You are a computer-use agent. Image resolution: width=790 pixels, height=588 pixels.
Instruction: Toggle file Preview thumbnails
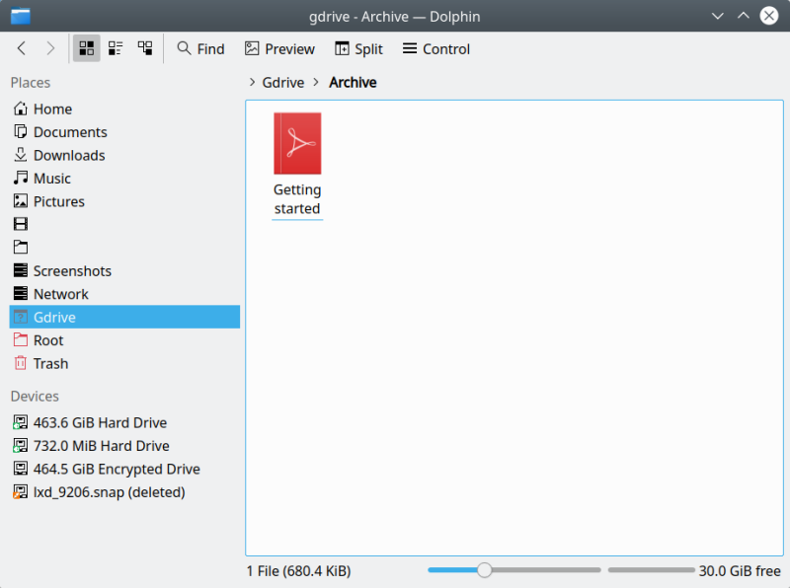click(279, 47)
